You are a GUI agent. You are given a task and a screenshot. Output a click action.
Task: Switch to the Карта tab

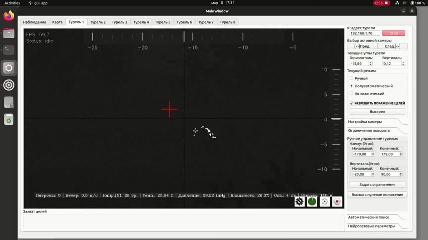pyautogui.click(x=57, y=22)
